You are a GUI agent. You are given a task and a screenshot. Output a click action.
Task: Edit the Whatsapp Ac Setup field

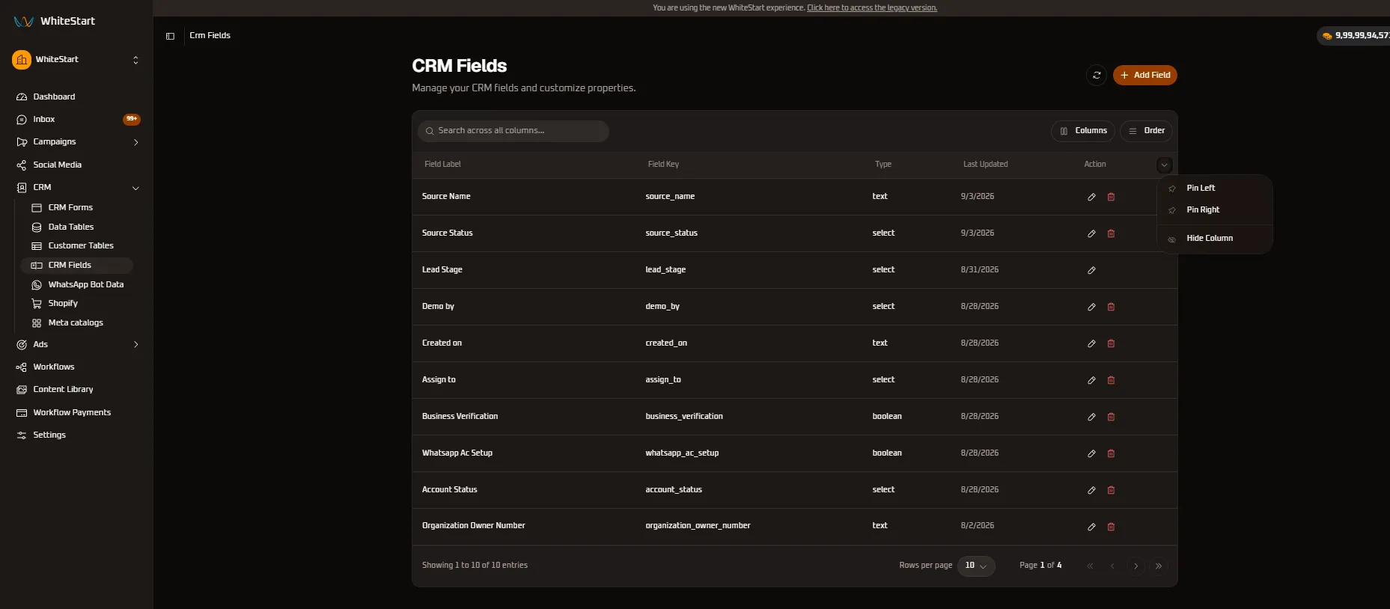pos(1091,453)
